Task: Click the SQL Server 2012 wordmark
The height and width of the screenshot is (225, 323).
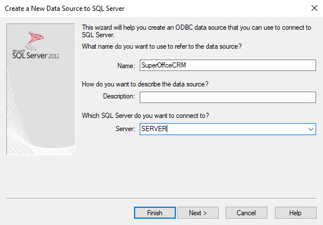Action: click(36, 56)
